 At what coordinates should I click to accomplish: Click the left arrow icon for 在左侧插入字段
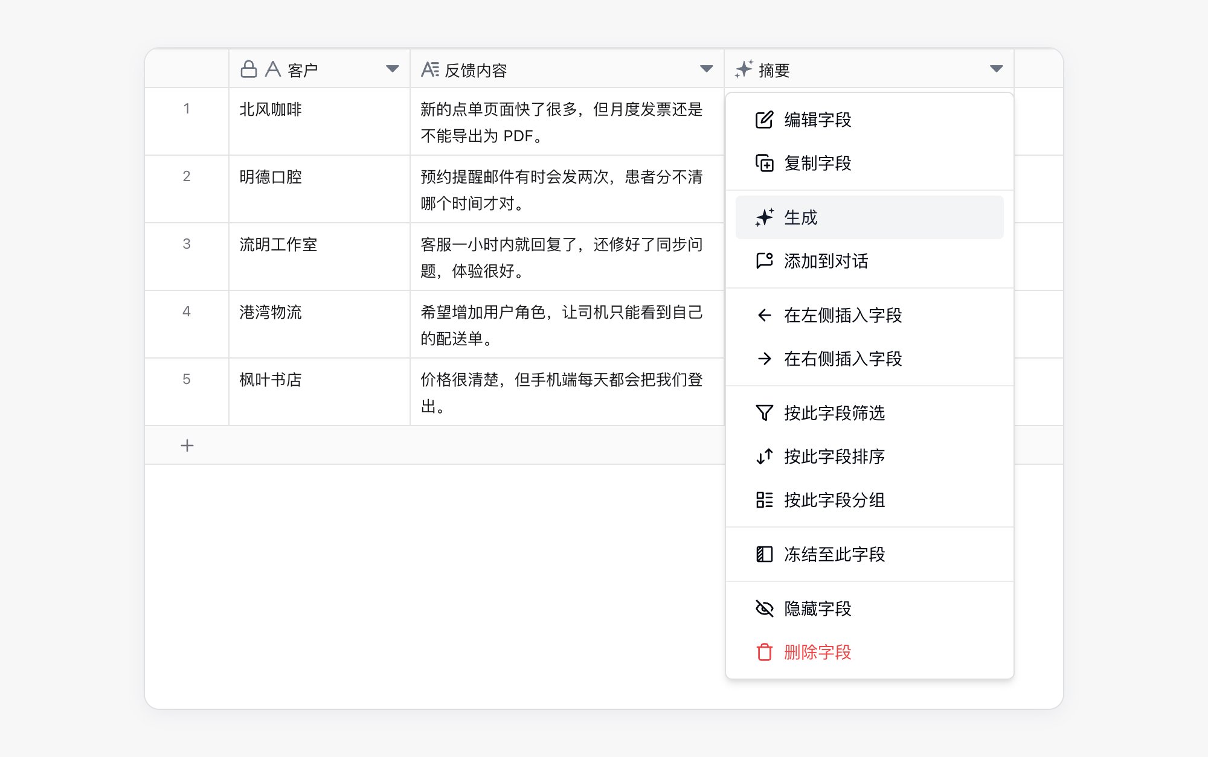(764, 315)
